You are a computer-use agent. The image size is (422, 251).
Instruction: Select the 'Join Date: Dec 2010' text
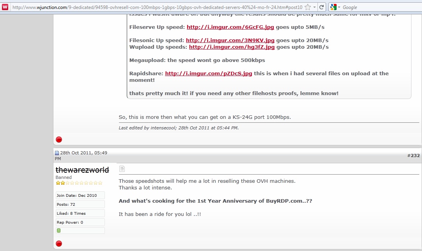pos(77,196)
